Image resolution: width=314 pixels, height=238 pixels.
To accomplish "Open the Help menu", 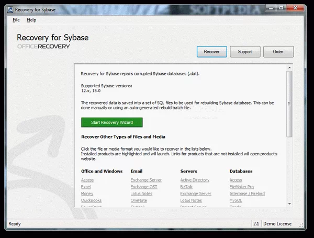I will (31, 20).
